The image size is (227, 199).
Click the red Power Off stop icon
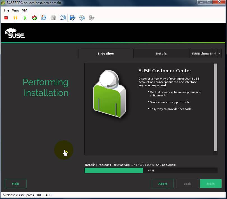click(x=6, y=18)
